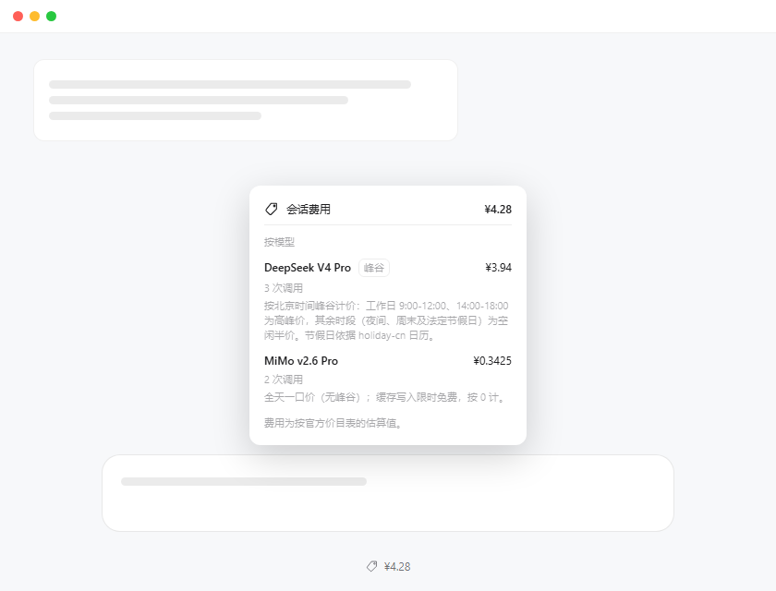Click the 按模型 section label

click(279, 242)
